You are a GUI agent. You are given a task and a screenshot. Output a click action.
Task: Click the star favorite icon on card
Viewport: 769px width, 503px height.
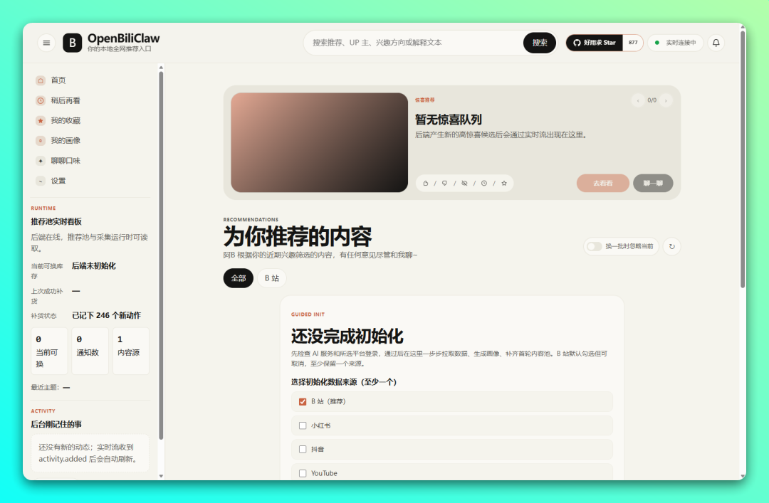pyautogui.click(x=503, y=184)
